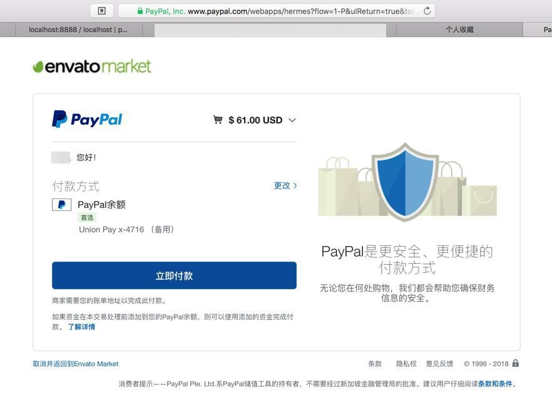Open the 条款 terms link

(x=375, y=364)
